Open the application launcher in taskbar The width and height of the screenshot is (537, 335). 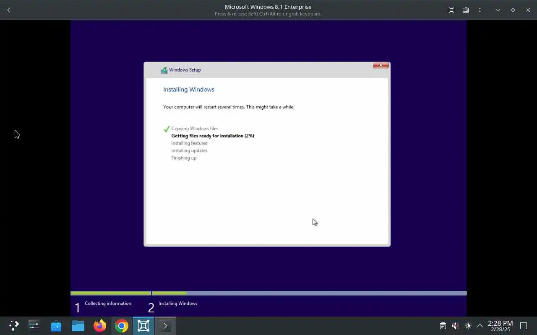click(14, 326)
